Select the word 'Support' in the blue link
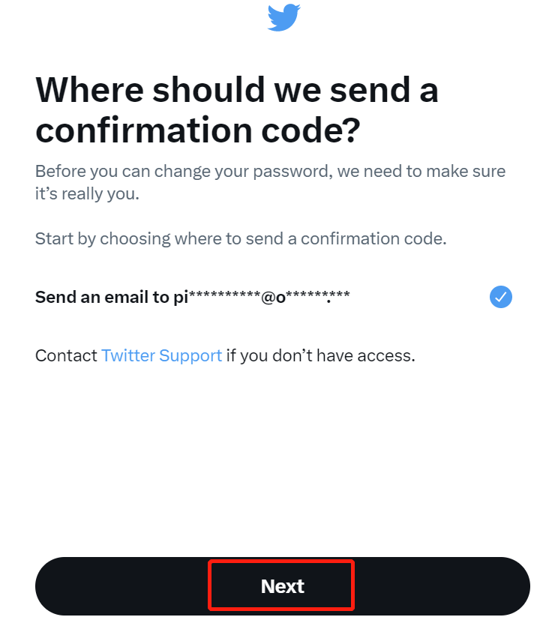 pyautogui.click(x=190, y=356)
